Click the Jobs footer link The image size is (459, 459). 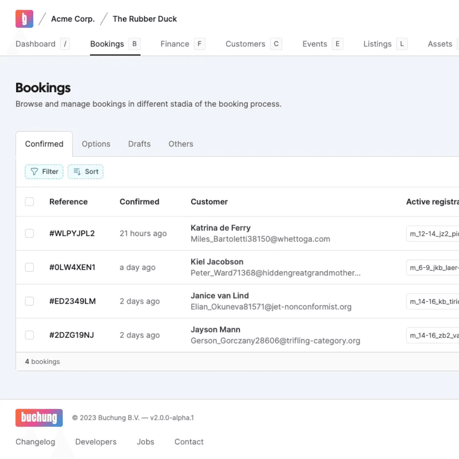pos(145,441)
